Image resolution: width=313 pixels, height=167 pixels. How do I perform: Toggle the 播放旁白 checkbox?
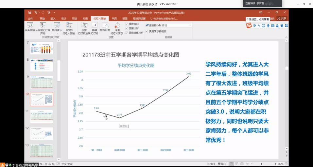click(127, 24)
